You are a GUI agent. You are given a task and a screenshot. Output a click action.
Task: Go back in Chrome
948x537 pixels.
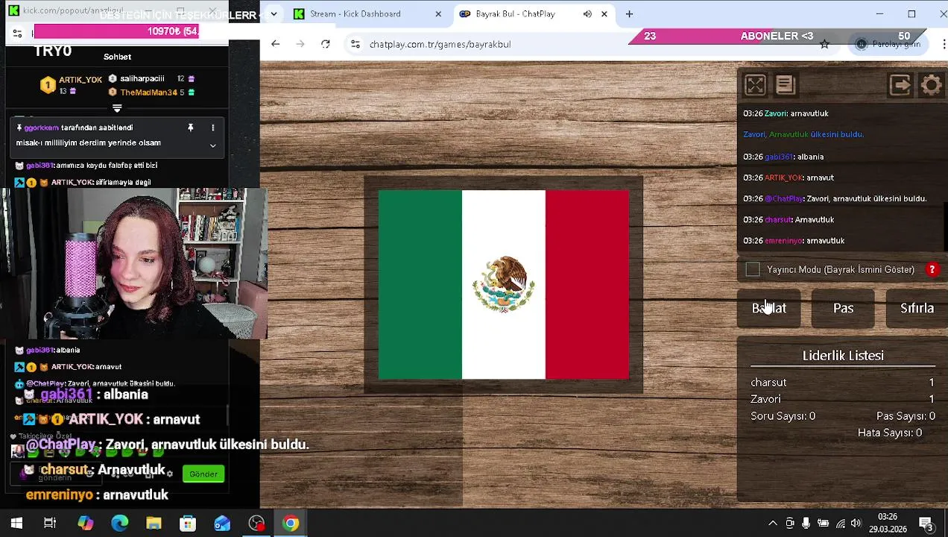click(x=276, y=44)
